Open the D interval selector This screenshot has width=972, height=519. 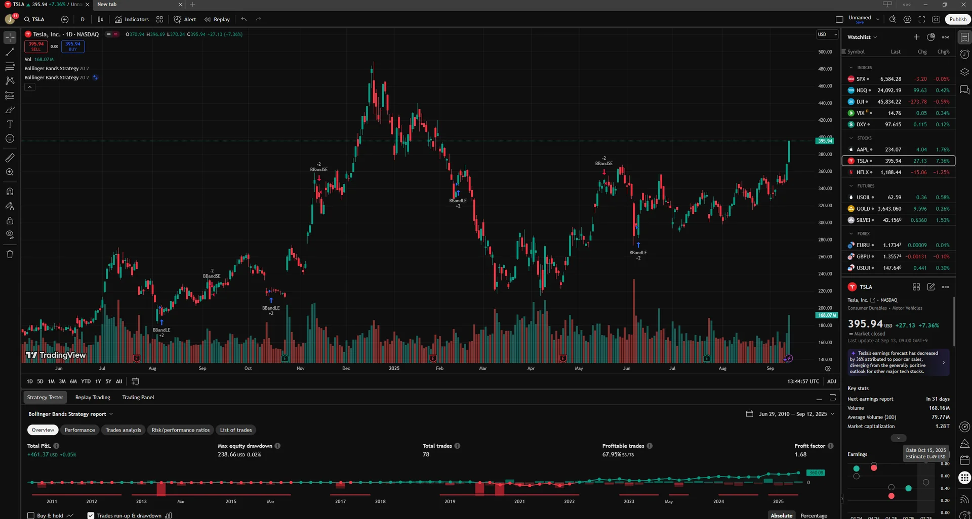[83, 19]
